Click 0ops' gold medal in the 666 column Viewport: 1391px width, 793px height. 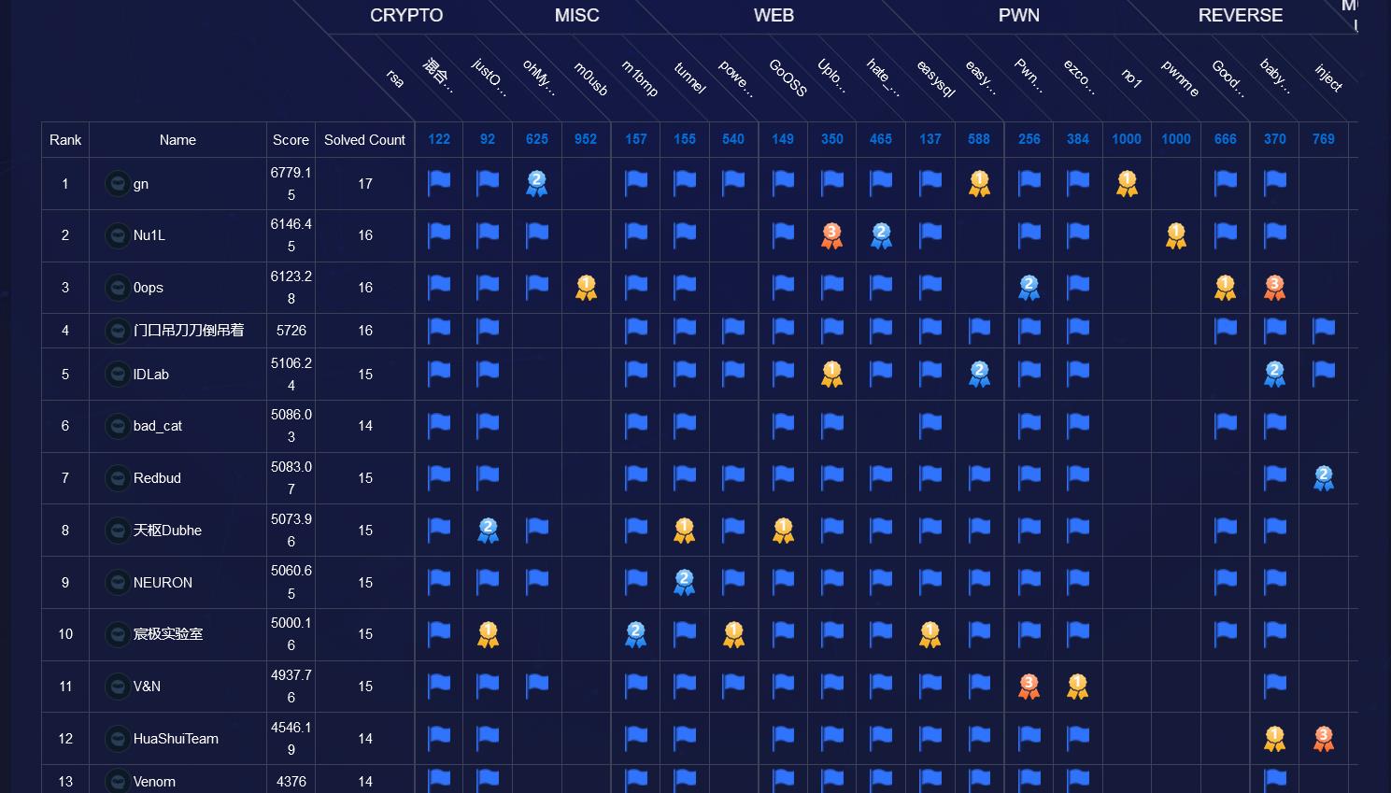click(1225, 288)
